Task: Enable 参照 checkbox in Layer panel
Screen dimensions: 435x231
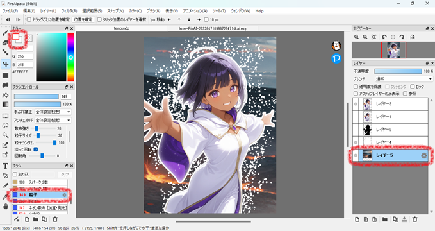Action: [x=405, y=94]
